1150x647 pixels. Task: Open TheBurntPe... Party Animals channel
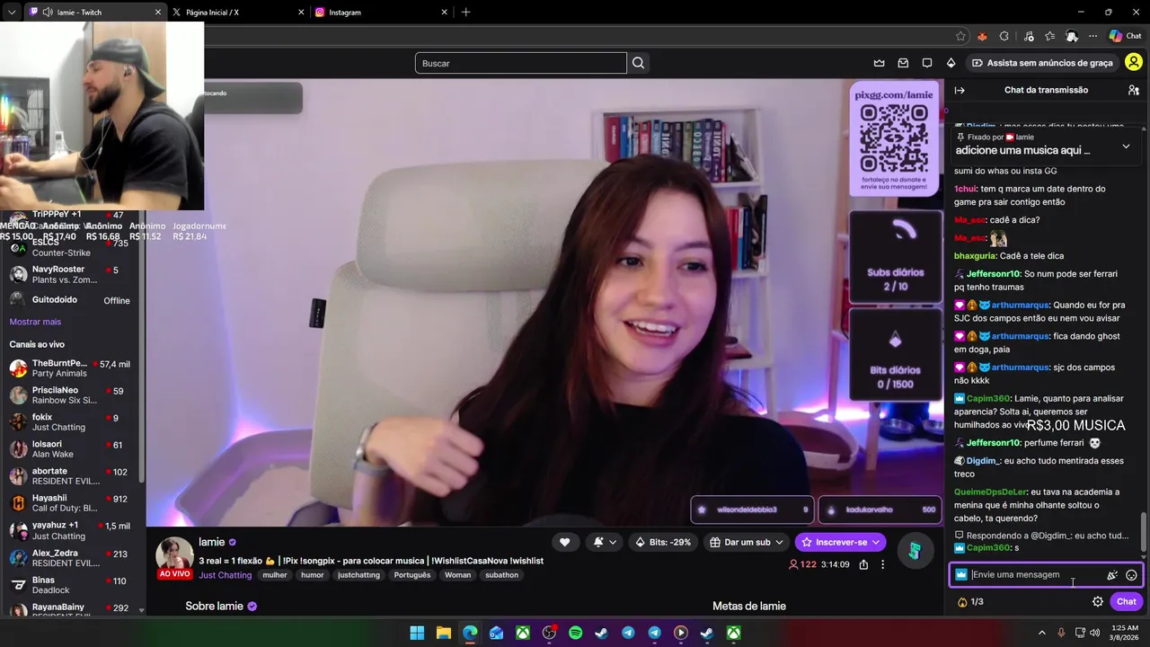(70, 368)
